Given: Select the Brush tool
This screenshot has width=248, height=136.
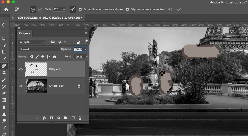Looking at the screenshot, I should click(x=4, y=80).
